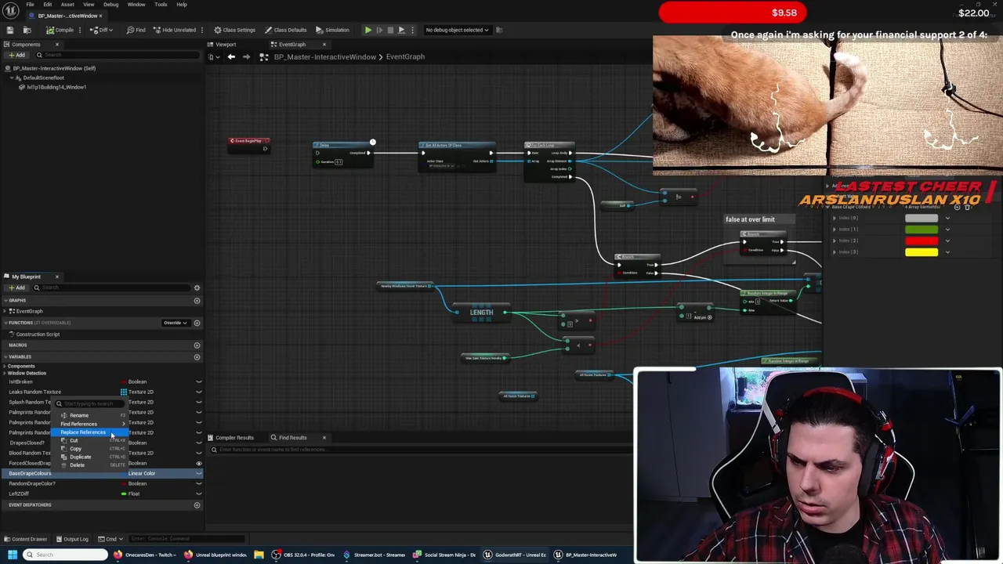
Task: Compile the blueprint
Action: point(60,30)
